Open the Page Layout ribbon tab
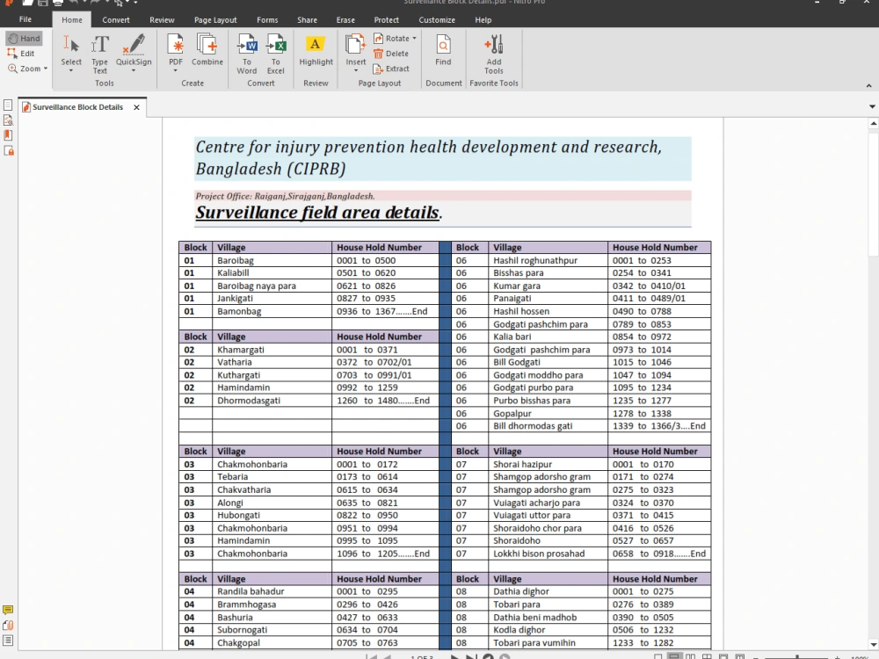879x659 pixels. pos(215,19)
